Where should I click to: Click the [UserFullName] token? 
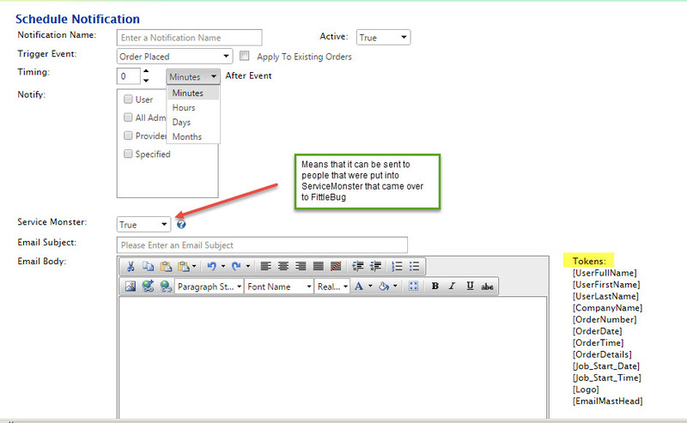click(605, 273)
